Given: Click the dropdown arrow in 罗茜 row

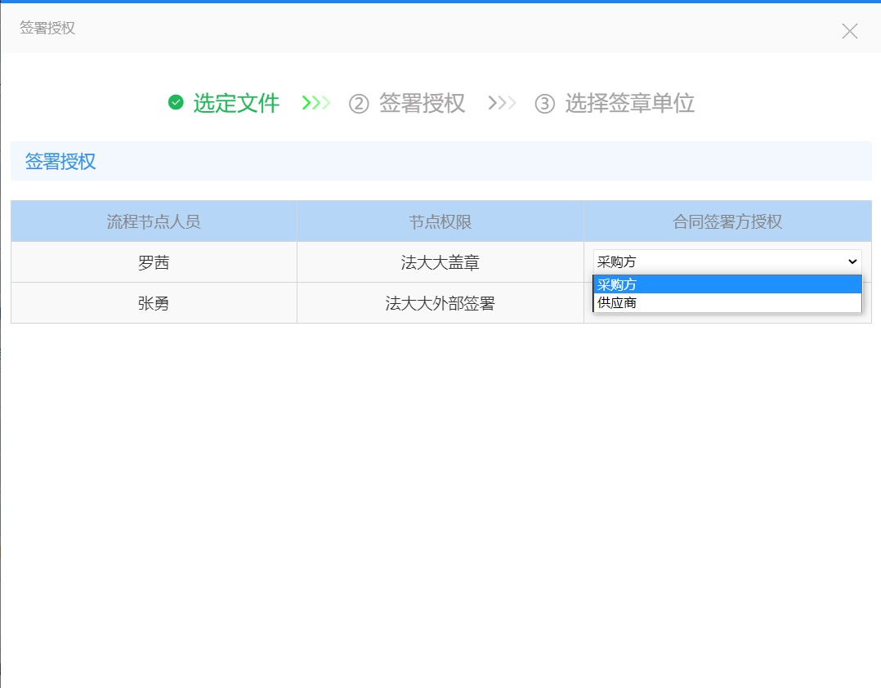Looking at the screenshot, I should 852,261.
